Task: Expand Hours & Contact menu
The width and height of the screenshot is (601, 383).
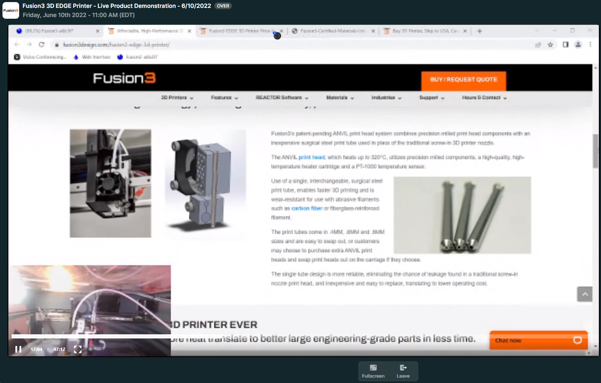Action: coord(484,97)
